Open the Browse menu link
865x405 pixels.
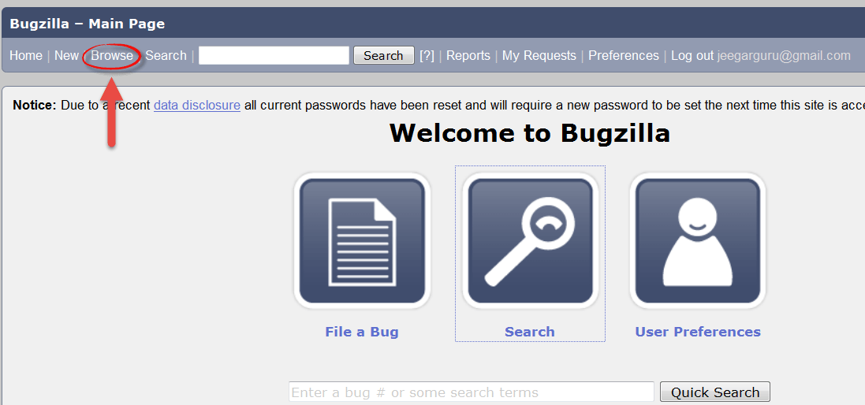[x=112, y=56]
